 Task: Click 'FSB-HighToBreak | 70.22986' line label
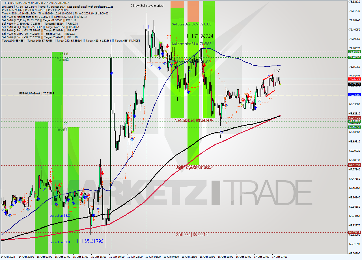(x=36, y=93)
